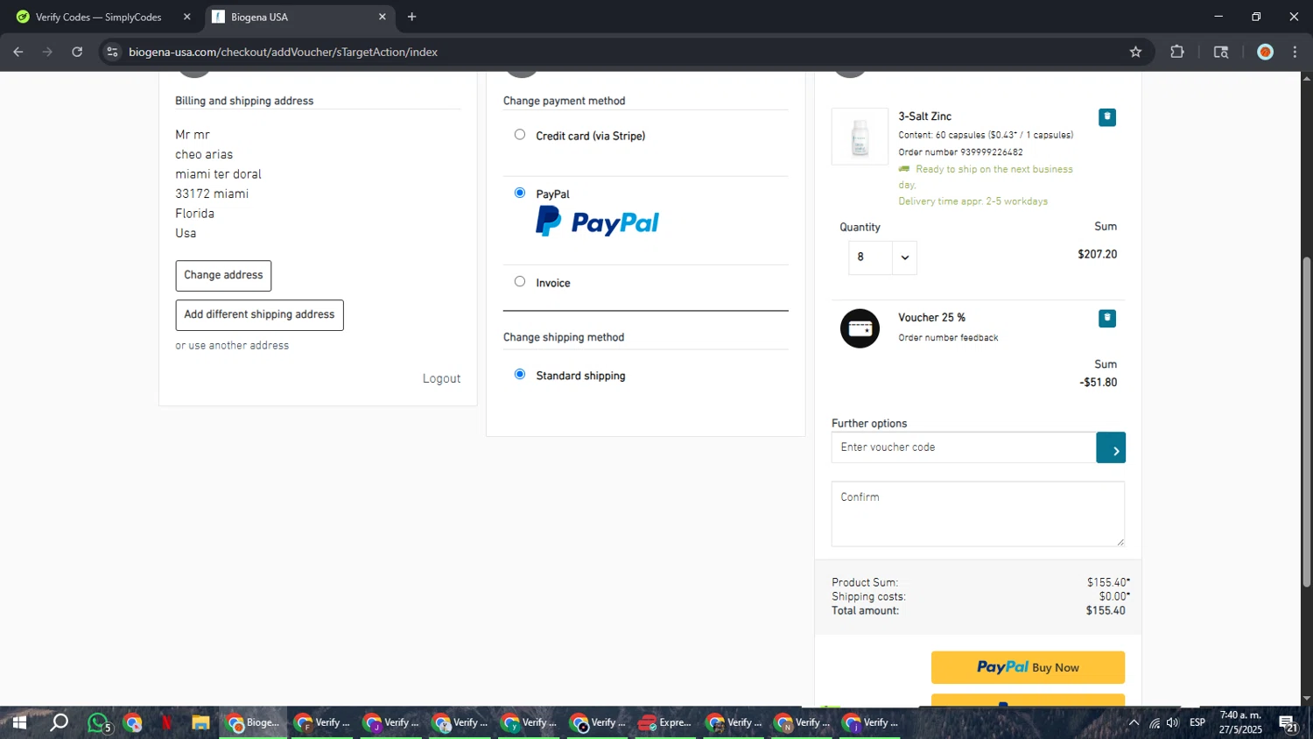This screenshot has width=1313, height=739.
Task: Click the Shipping costs $0.00 value
Action: (x=1114, y=597)
